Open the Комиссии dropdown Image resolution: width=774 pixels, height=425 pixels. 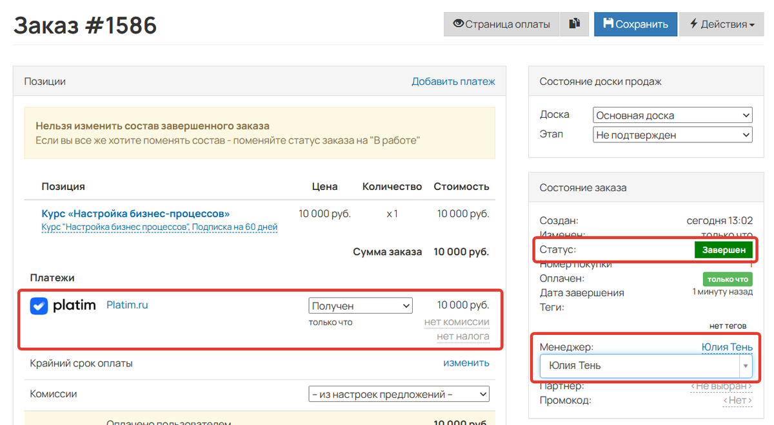point(399,393)
